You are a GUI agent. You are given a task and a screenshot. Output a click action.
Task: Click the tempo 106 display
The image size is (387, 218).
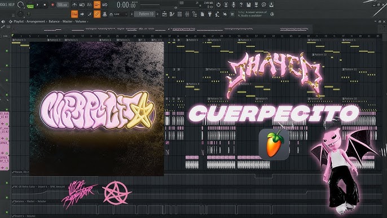click(x=63, y=5)
